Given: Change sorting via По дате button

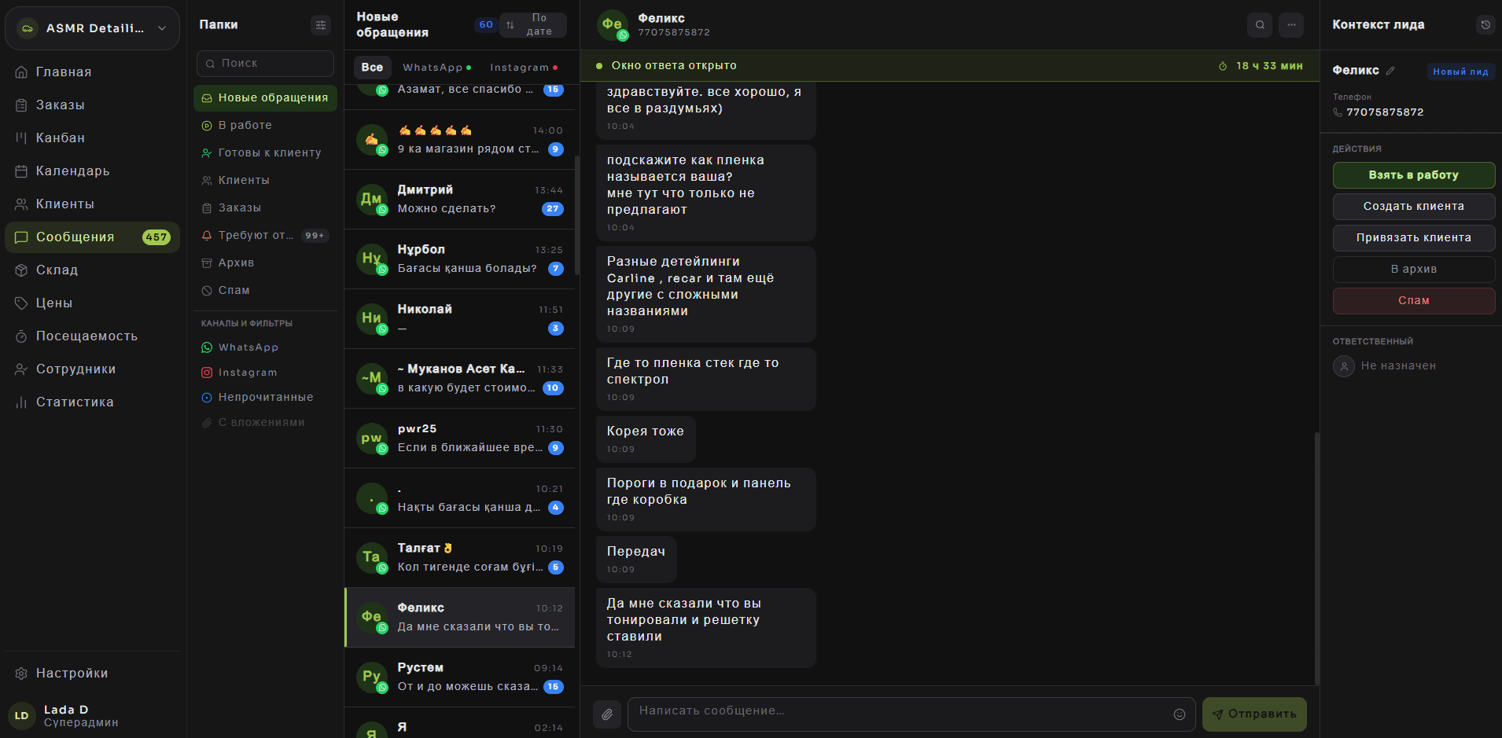Looking at the screenshot, I should point(533,24).
